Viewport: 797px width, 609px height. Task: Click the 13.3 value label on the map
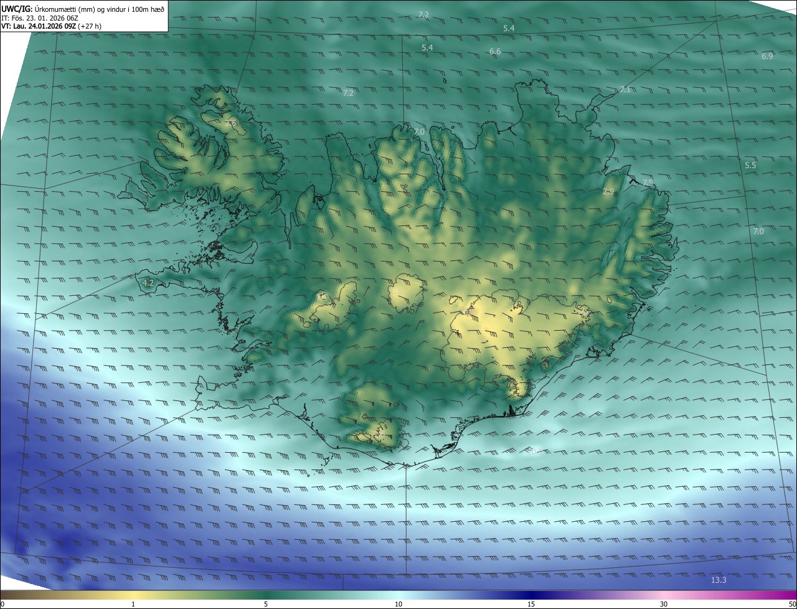(x=718, y=580)
